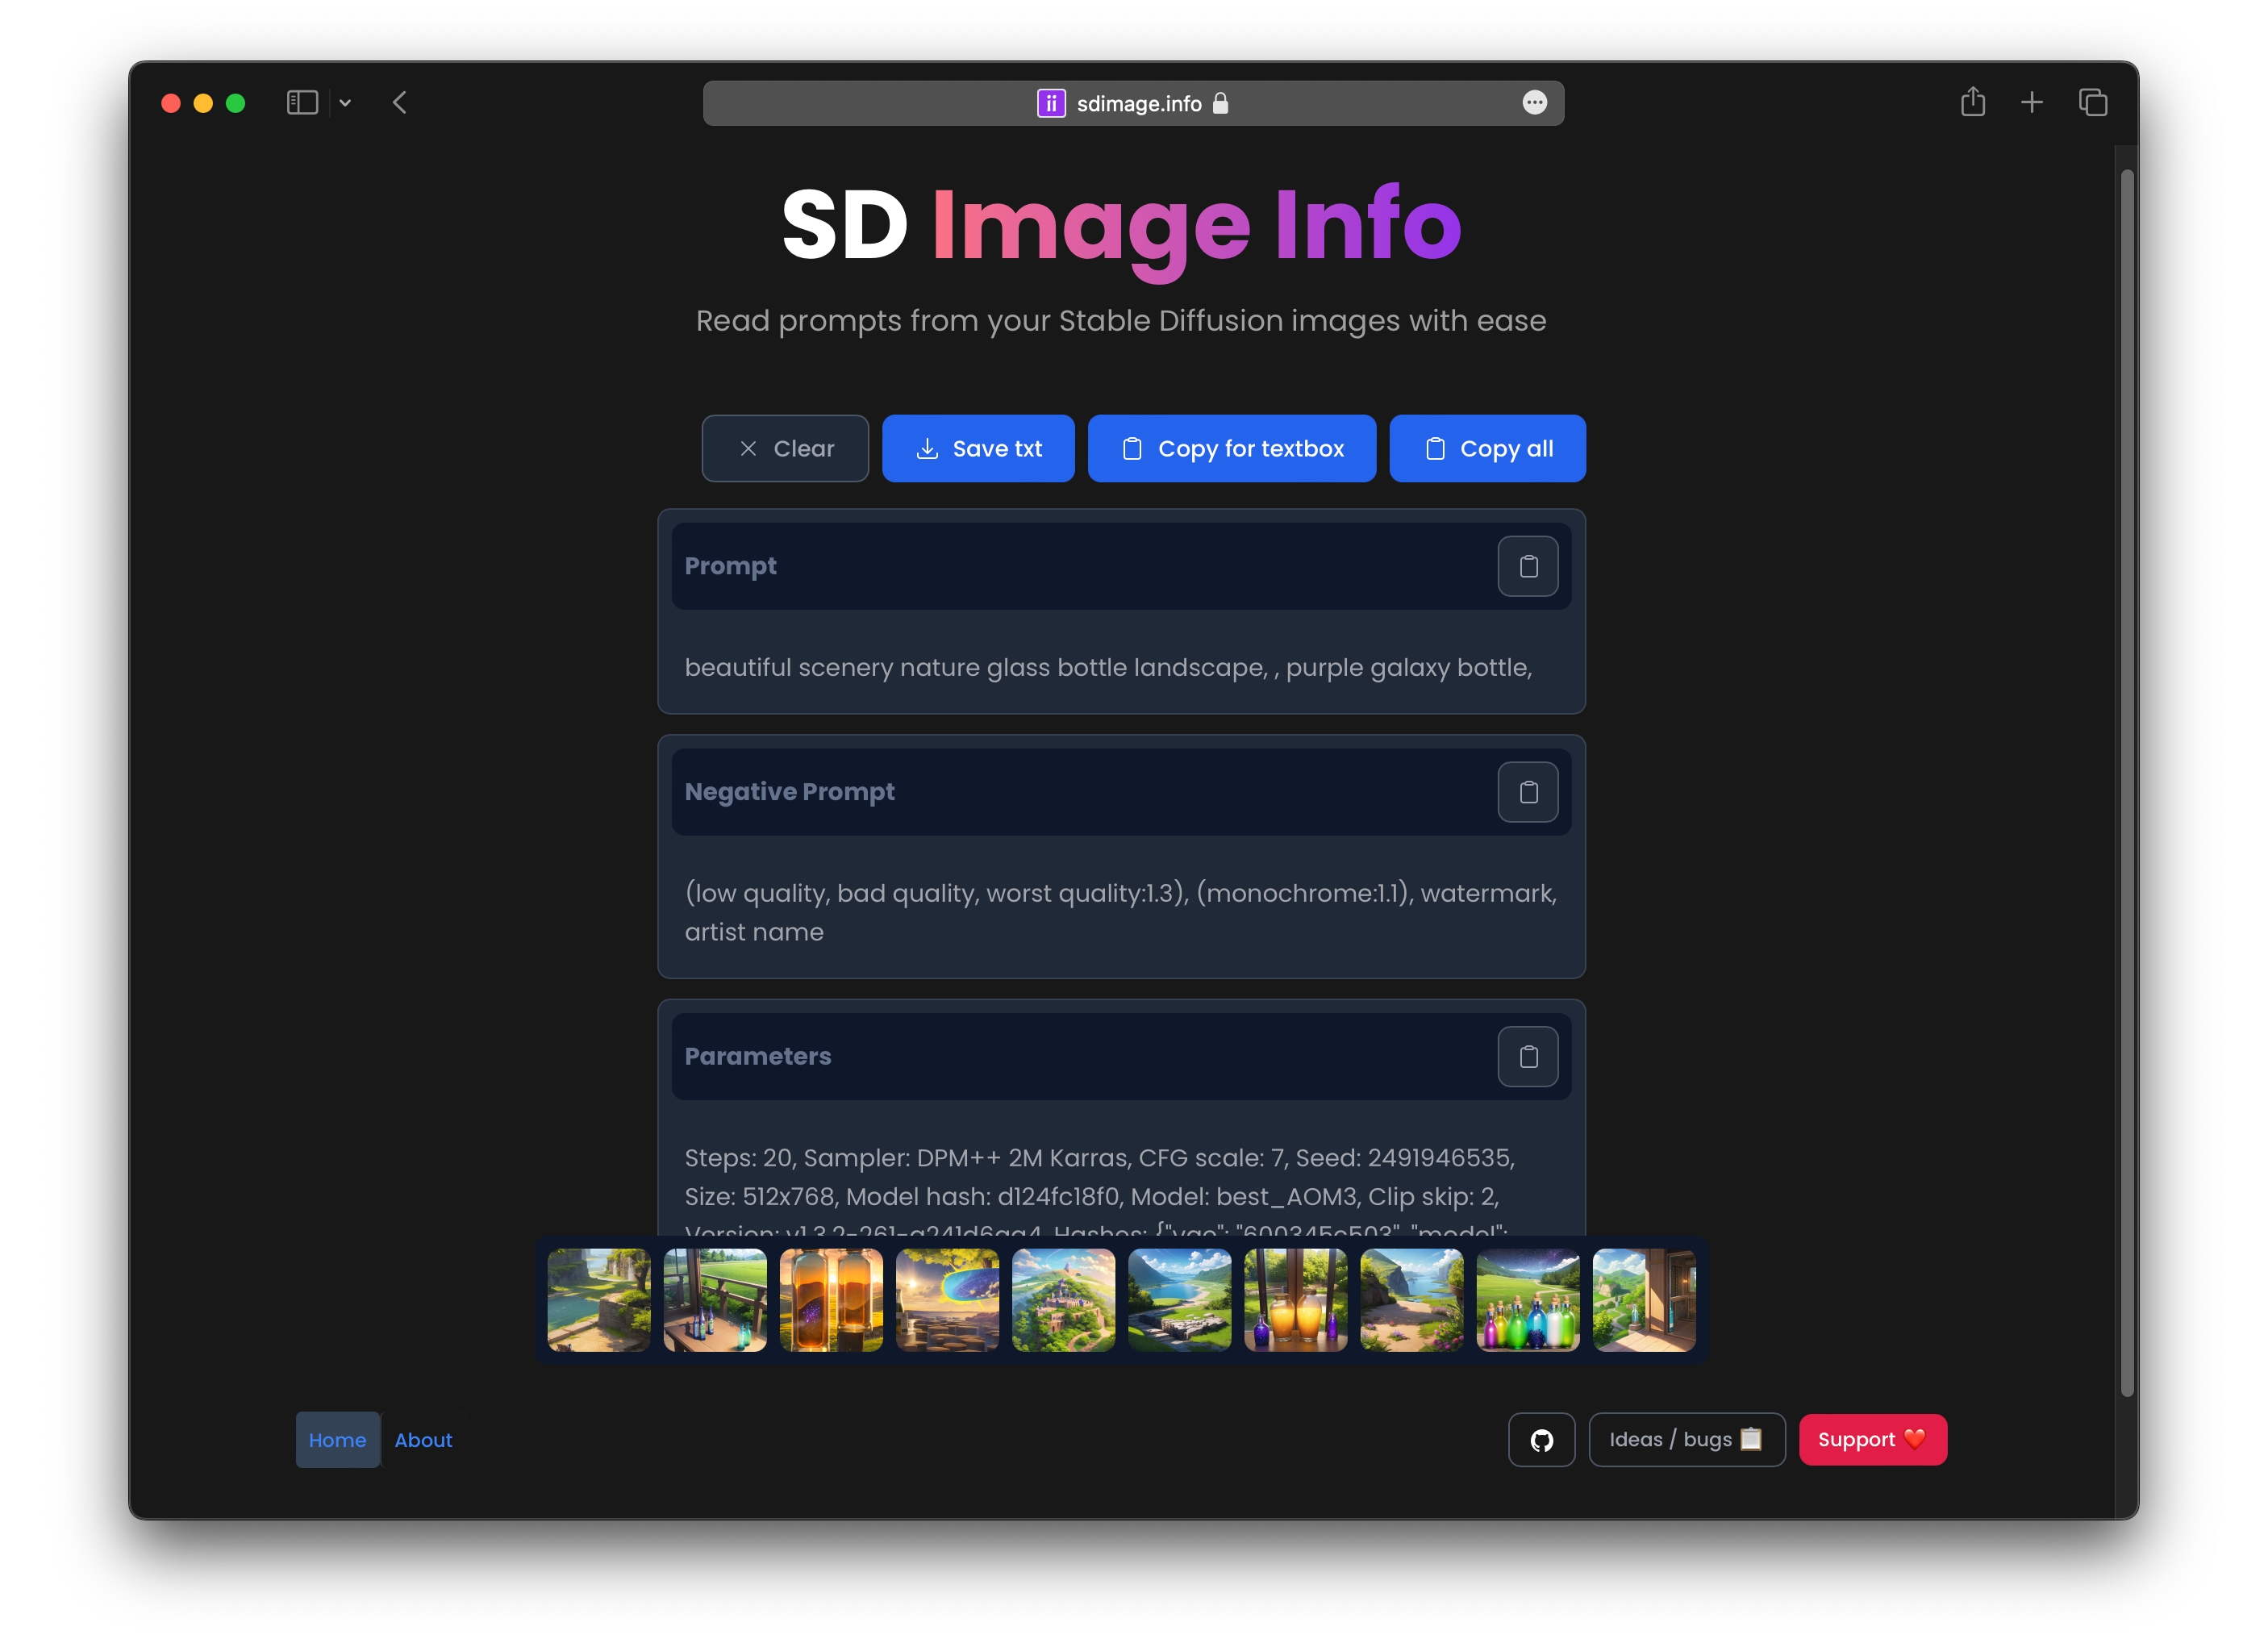The height and width of the screenshot is (1639, 2268).
Task: Go back with the browser arrow
Action: (400, 103)
